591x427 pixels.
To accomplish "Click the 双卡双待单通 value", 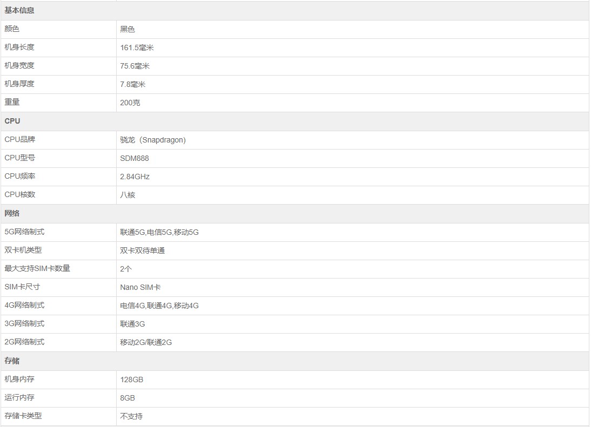I will click(x=143, y=251).
